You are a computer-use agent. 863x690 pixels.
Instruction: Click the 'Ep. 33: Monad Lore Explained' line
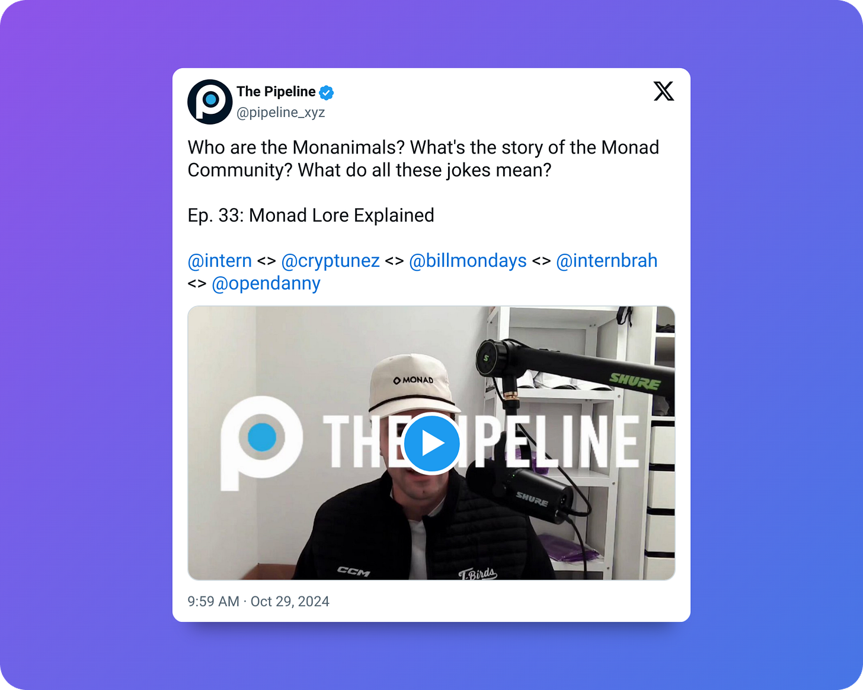pos(311,215)
